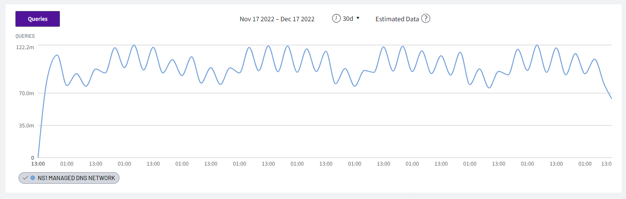Click the Estimated Data label
This screenshot has height=199, width=626.
click(x=397, y=19)
